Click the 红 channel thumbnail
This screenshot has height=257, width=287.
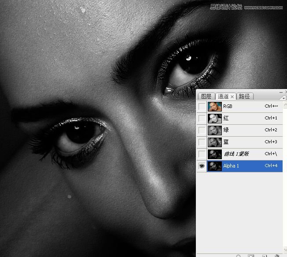(x=214, y=118)
